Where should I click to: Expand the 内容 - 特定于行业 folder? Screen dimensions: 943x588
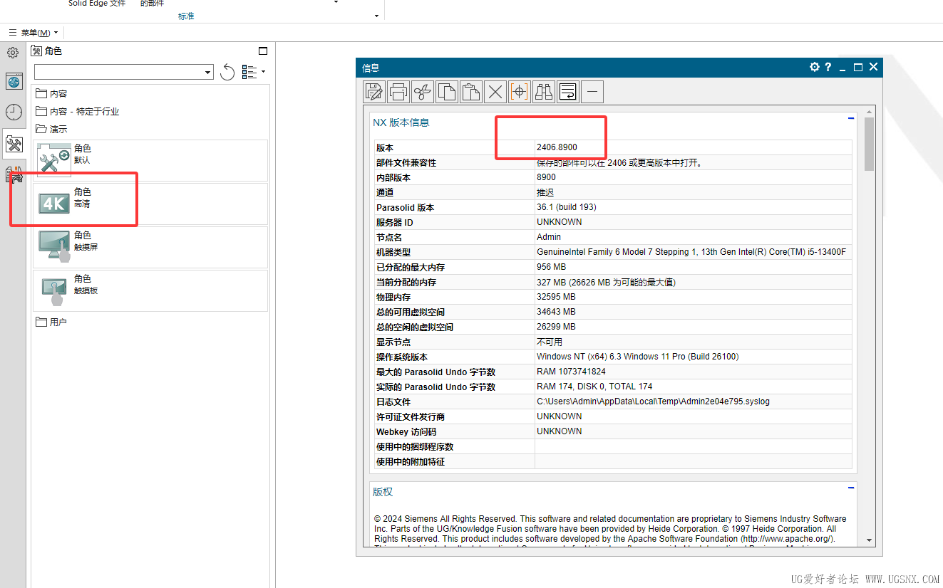point(78,112)
